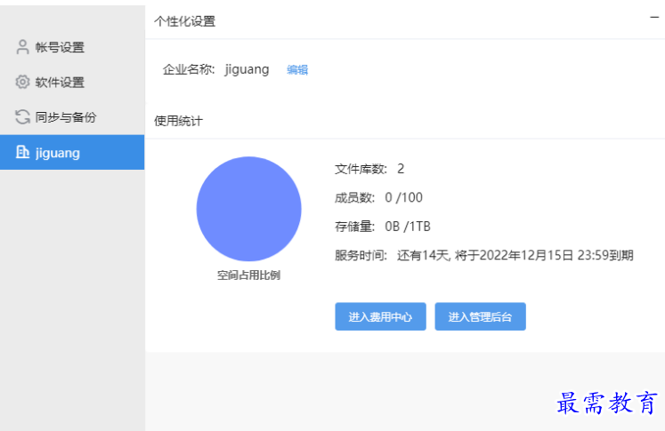Click the blue space usage pie chart
665x431 pixels.
pyautogui.click(x=249, y=209)
